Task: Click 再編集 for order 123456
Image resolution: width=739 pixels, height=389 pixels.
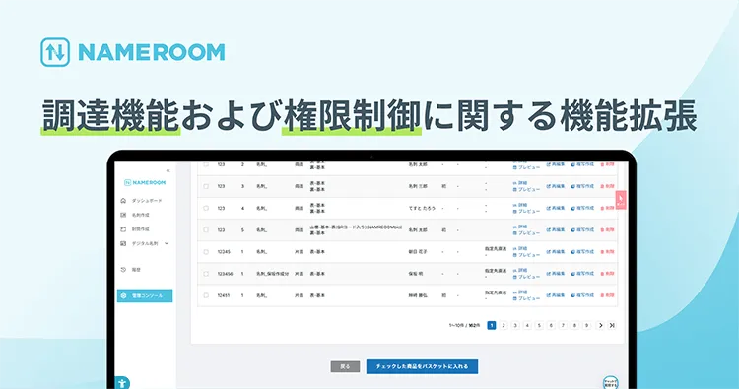Action: point(556,274)
